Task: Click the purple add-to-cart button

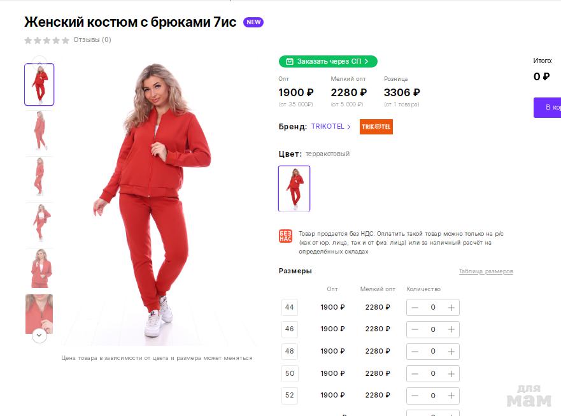Action: coord(548,107)
